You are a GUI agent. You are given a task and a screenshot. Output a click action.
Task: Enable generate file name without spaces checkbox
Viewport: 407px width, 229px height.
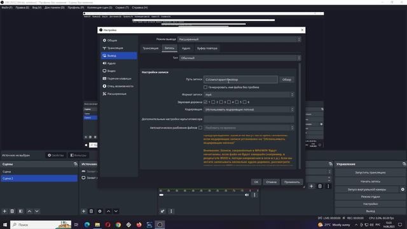point(205,87)
